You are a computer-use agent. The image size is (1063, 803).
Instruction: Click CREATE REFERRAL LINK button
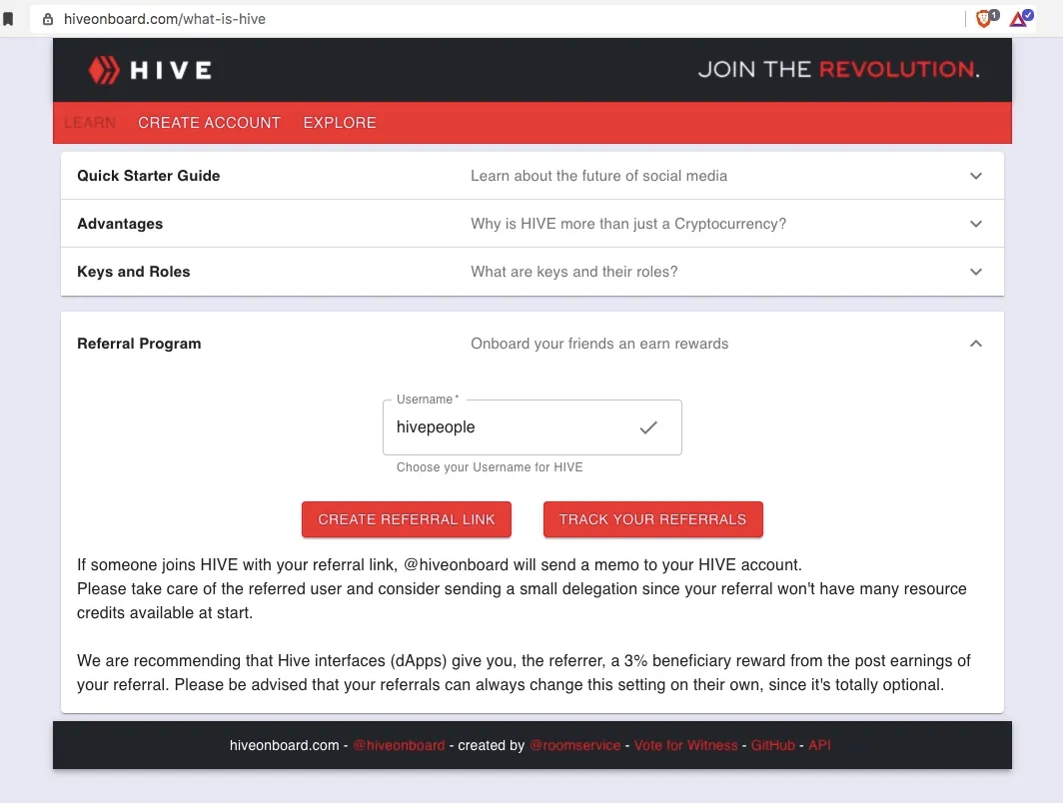coord(406,519)
